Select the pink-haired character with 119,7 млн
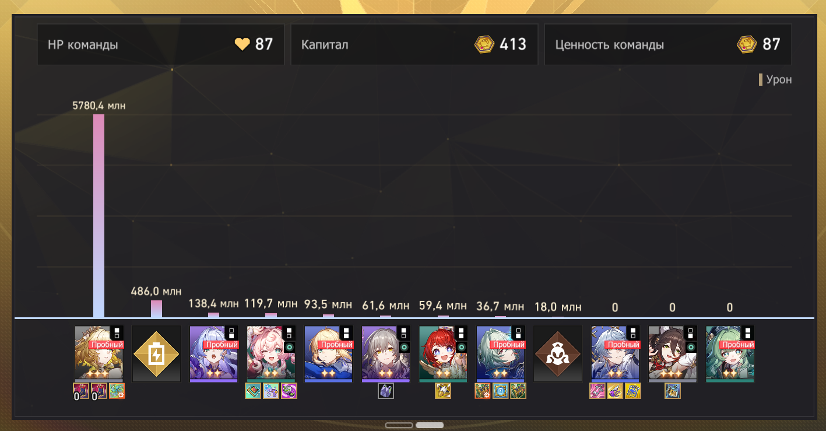Screen dimensions: 826x431 pyautogui.click(x=271, y=354)
